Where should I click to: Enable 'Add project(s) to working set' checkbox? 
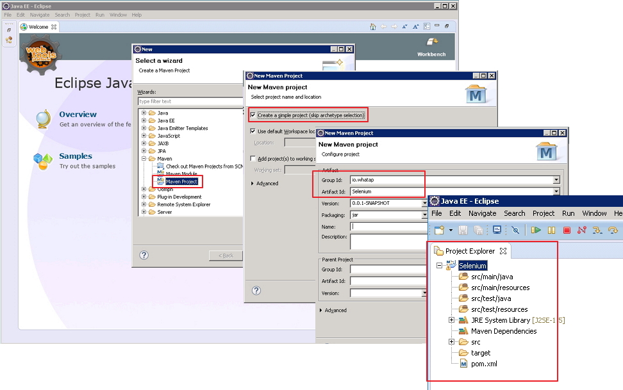[253, 158]
